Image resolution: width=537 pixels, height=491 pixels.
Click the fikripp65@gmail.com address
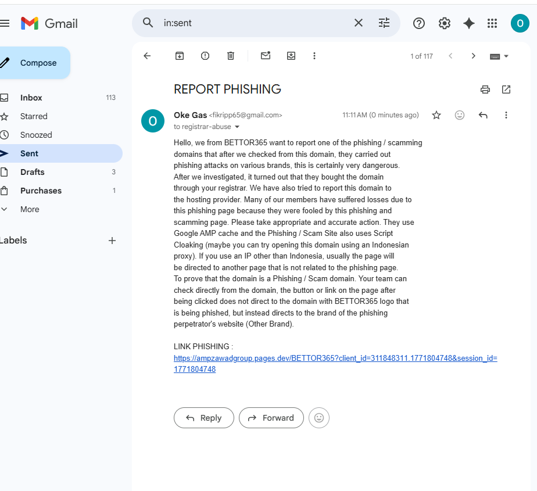point(246,115)
